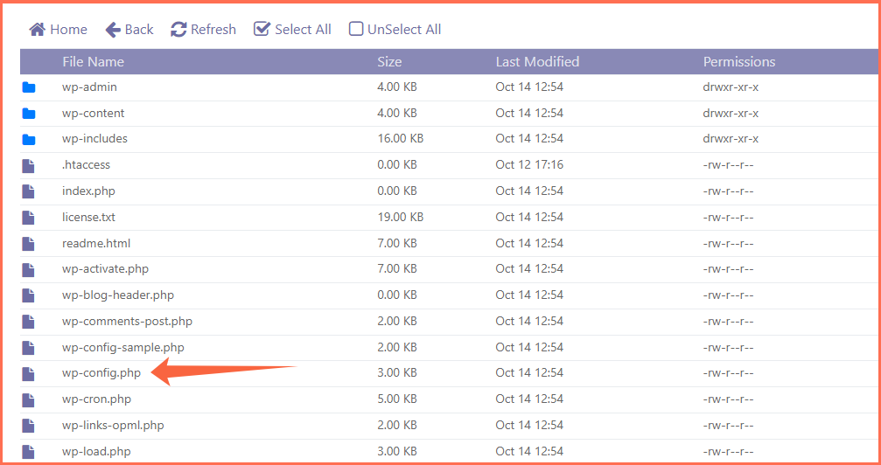Refresh the file list via text link
Viewport: 881px width, 465px height.
[x=213, y=29]
